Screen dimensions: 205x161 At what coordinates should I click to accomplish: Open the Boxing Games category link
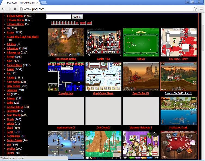14,140
